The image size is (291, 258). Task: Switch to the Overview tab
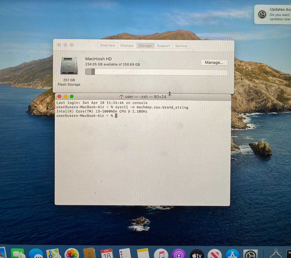point(107,45)
